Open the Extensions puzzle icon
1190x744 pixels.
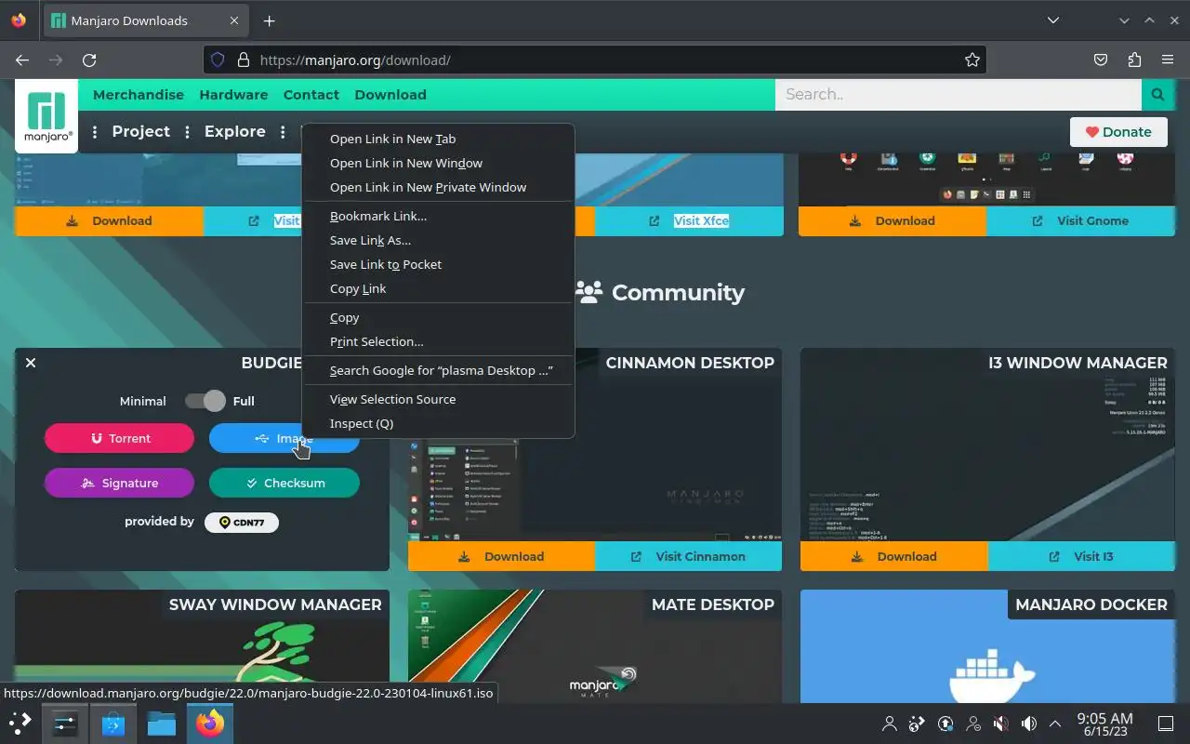click(x=1134, y=60)
